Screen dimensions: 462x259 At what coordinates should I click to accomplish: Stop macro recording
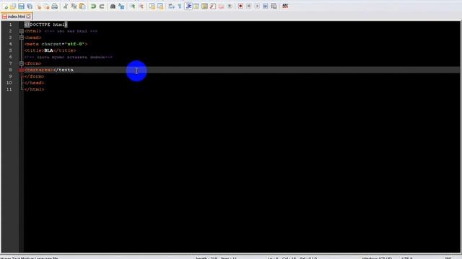248,6
